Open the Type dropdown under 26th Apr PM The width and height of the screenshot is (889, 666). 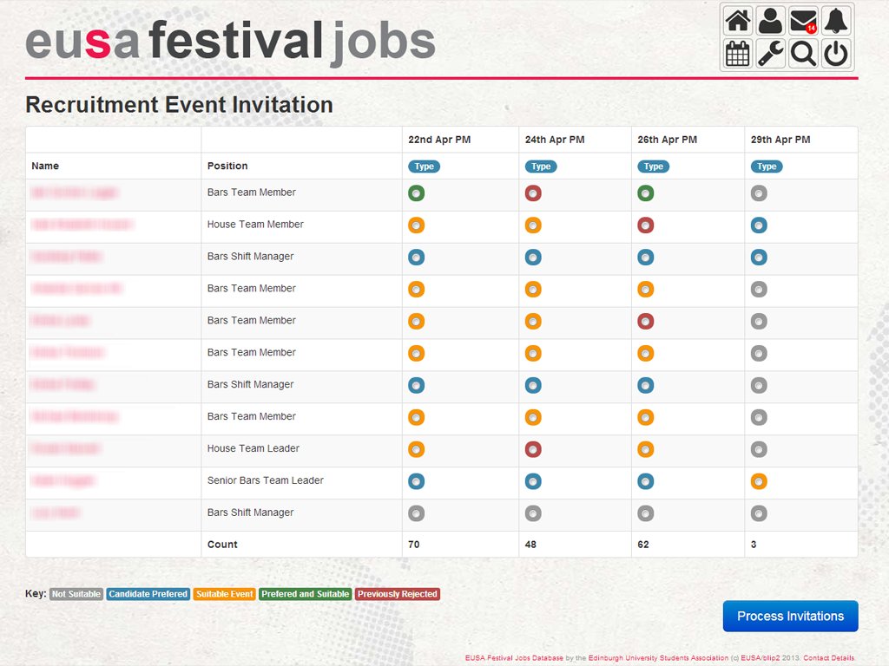(653, 166)
